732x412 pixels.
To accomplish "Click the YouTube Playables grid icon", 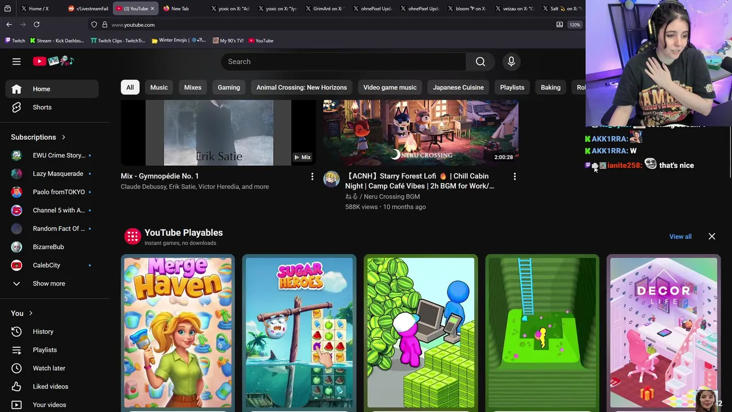I will 133,236.
